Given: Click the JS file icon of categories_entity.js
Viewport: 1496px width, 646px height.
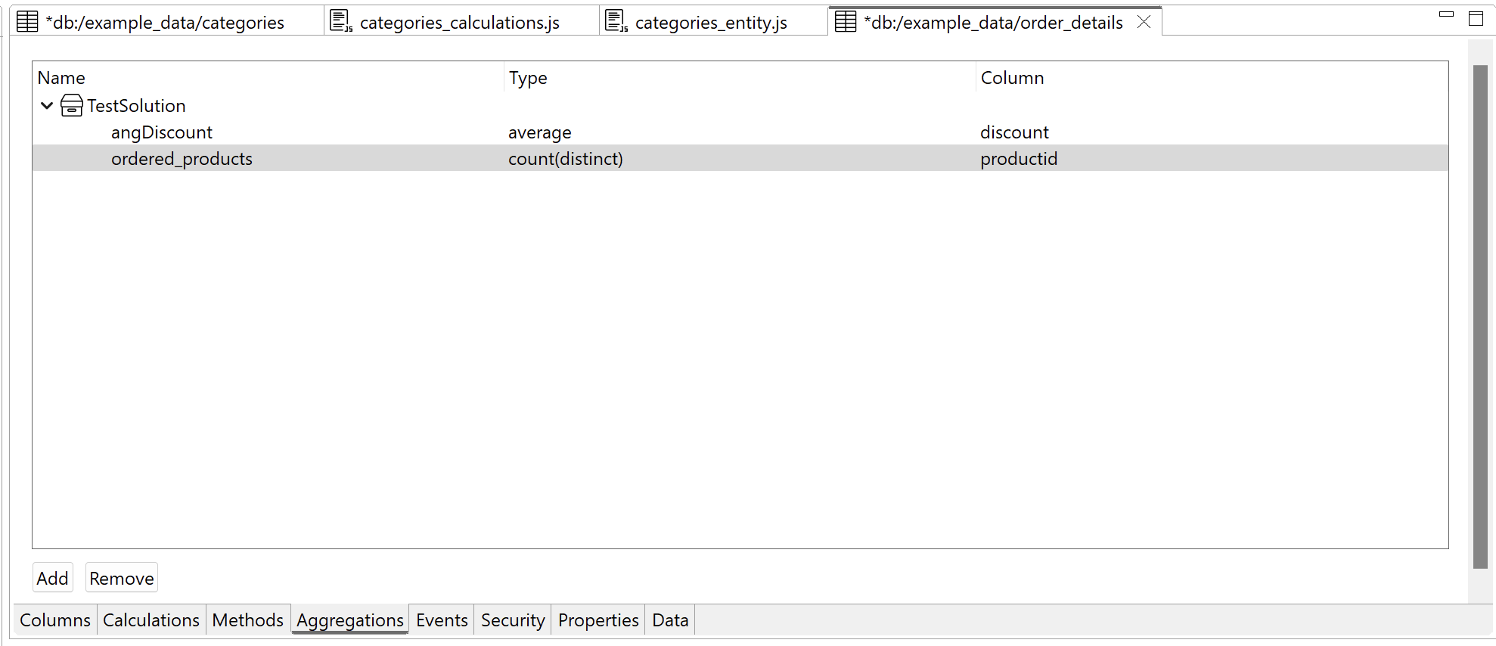Looking at the screenshot, I should (616, 22).
